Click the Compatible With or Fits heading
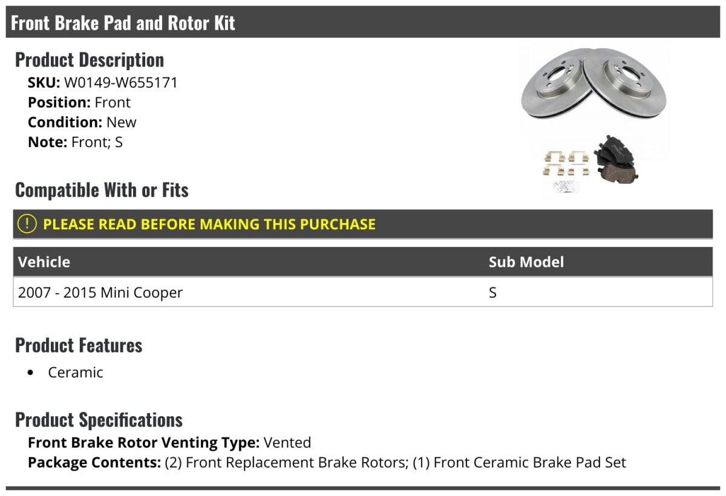Screen dimensions: 726x496 [102, 190]
